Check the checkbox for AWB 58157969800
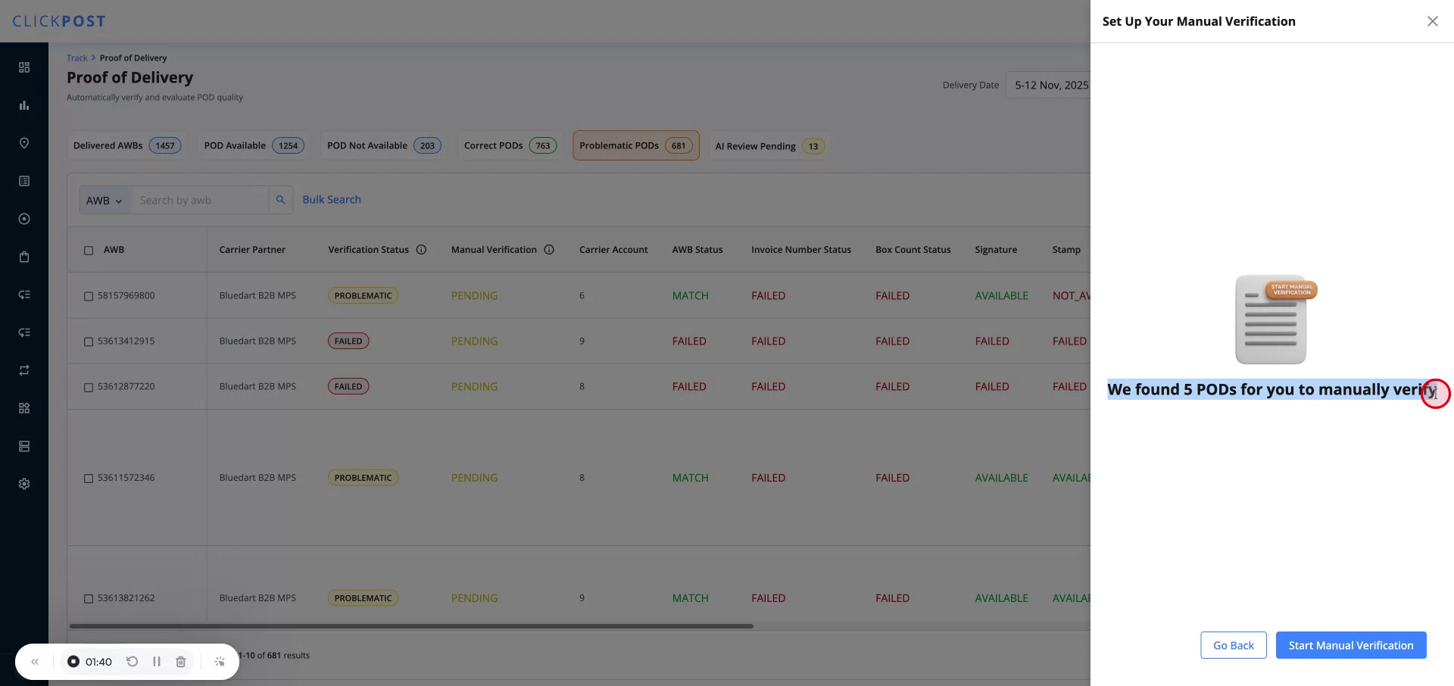 89,296
